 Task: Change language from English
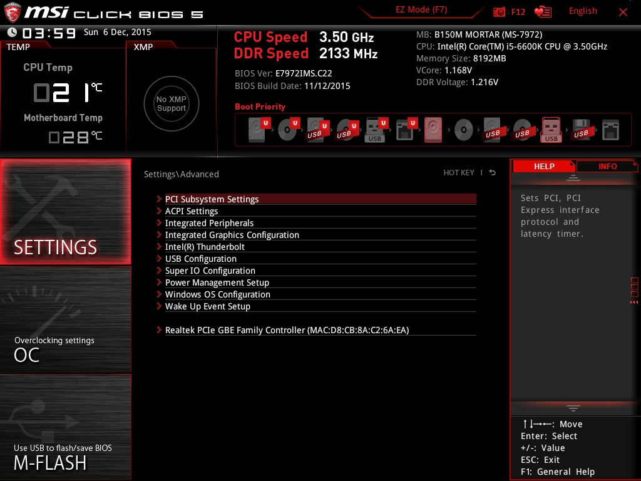click(583, 11)
